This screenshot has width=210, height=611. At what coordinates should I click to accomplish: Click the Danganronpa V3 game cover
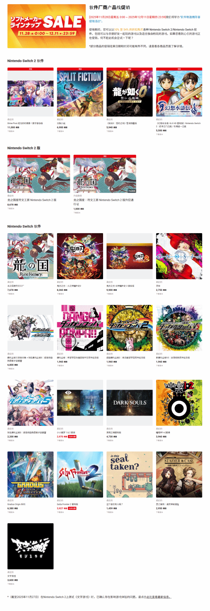pyautogui.click(x=179, y=328)
